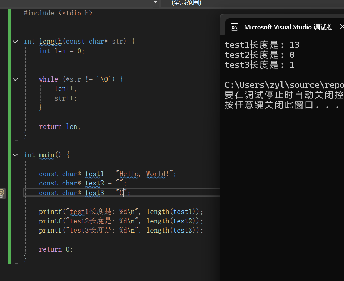Open the (全局范围) scope combo box

252,3
